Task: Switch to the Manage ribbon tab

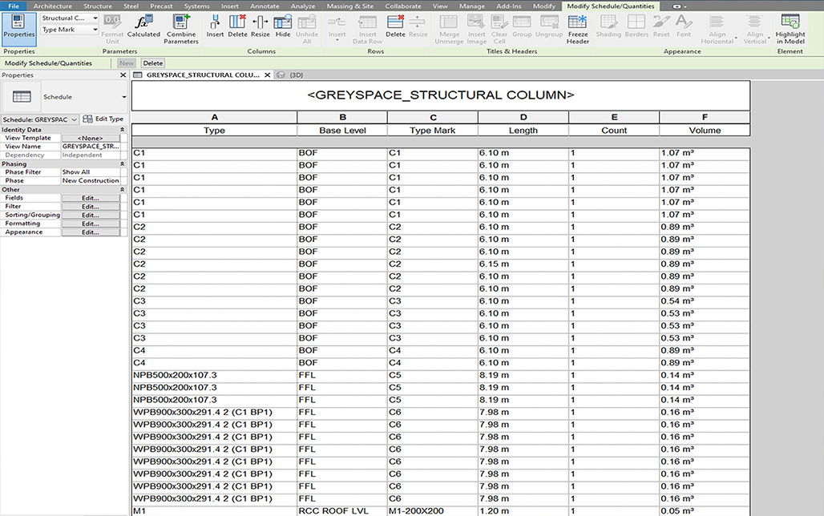Action: pyautogui.click(x=472, y=6)
